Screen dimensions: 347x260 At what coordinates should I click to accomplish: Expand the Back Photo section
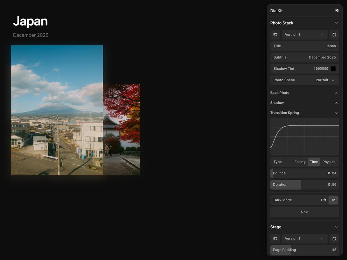336,93
